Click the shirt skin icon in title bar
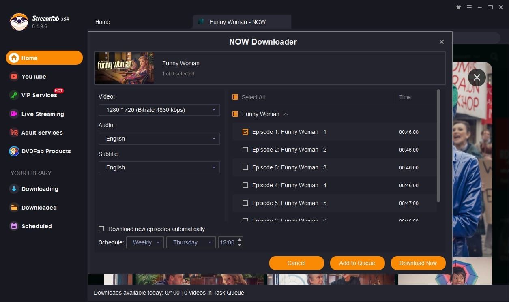Image resolution: width=509 pixels, height=302 pixels. [x=459, y=7]
